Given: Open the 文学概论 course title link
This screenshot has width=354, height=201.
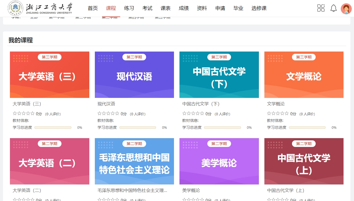Looking at the screenshot, I should coord(276,104).
